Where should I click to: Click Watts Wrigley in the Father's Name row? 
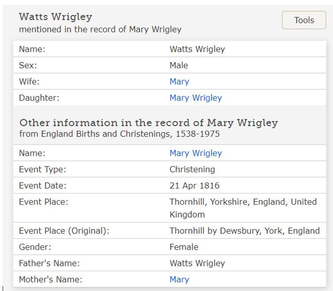197,263
